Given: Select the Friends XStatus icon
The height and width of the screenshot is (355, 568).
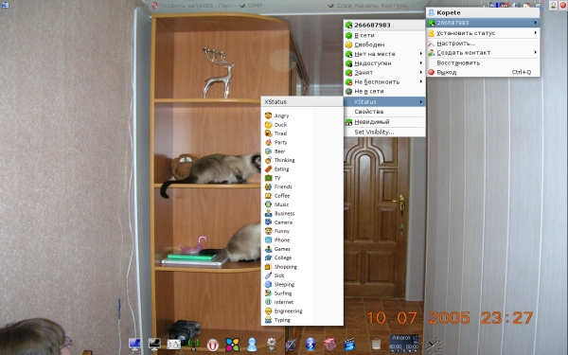Looking at the screenshot, I should [x=268, y=186].
